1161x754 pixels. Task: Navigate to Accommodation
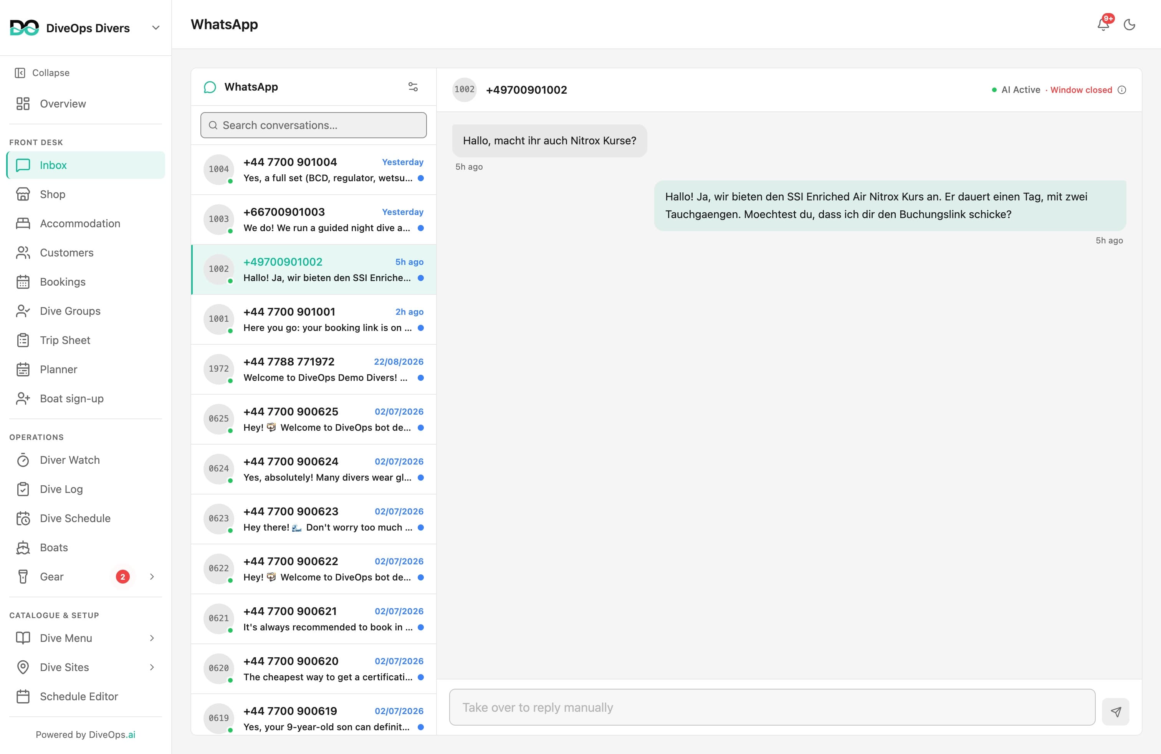(x=86, y=223)
